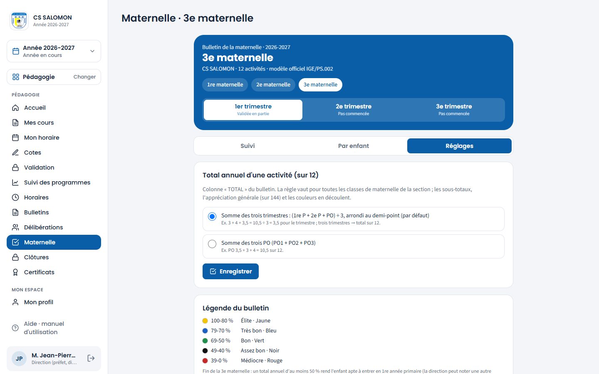Click the document icon next to Mes cours
The height and width of the screenshot is (374, 599).
click(15, 123)
